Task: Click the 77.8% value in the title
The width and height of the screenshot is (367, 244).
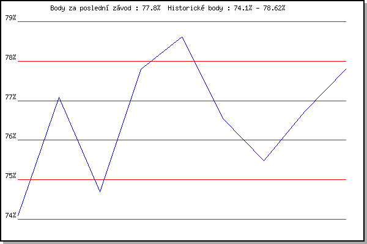Action: tap(152, 9)
